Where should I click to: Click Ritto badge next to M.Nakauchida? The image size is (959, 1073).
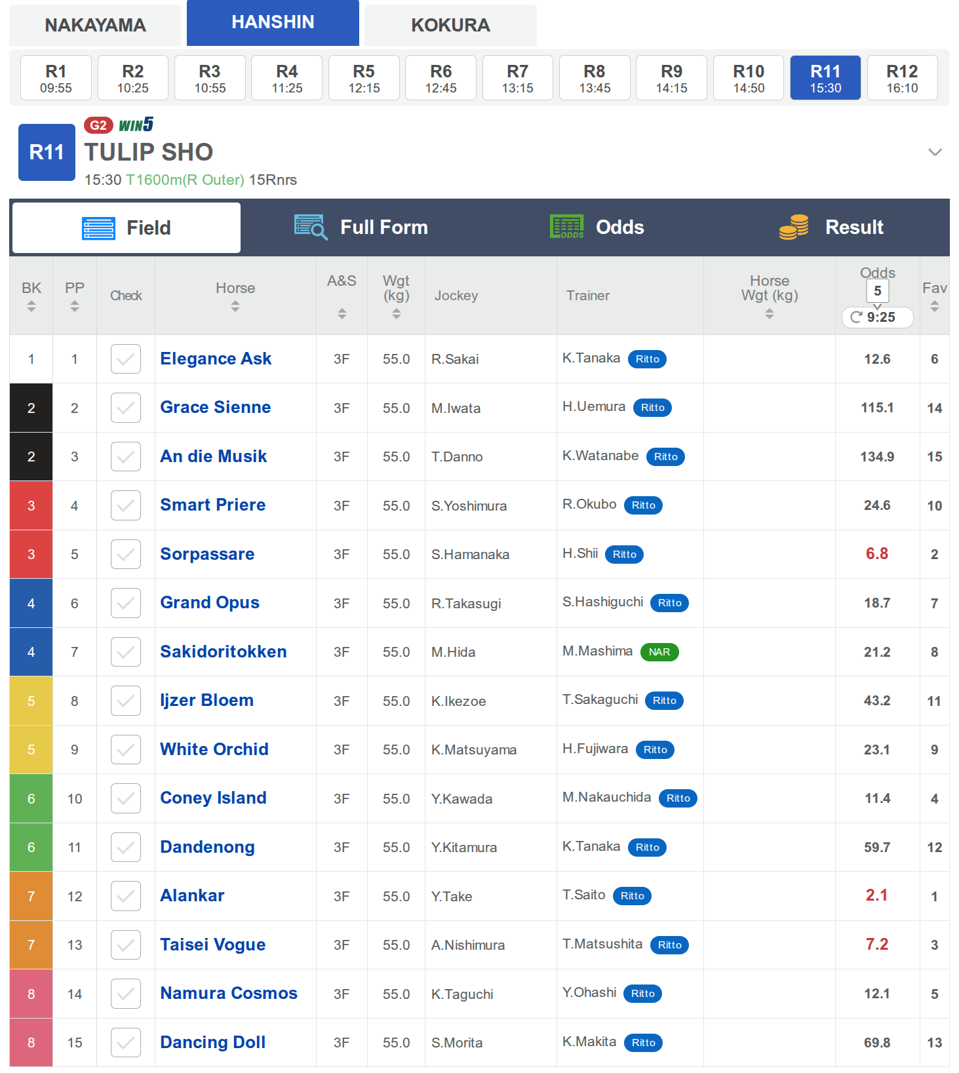(678, 798)
